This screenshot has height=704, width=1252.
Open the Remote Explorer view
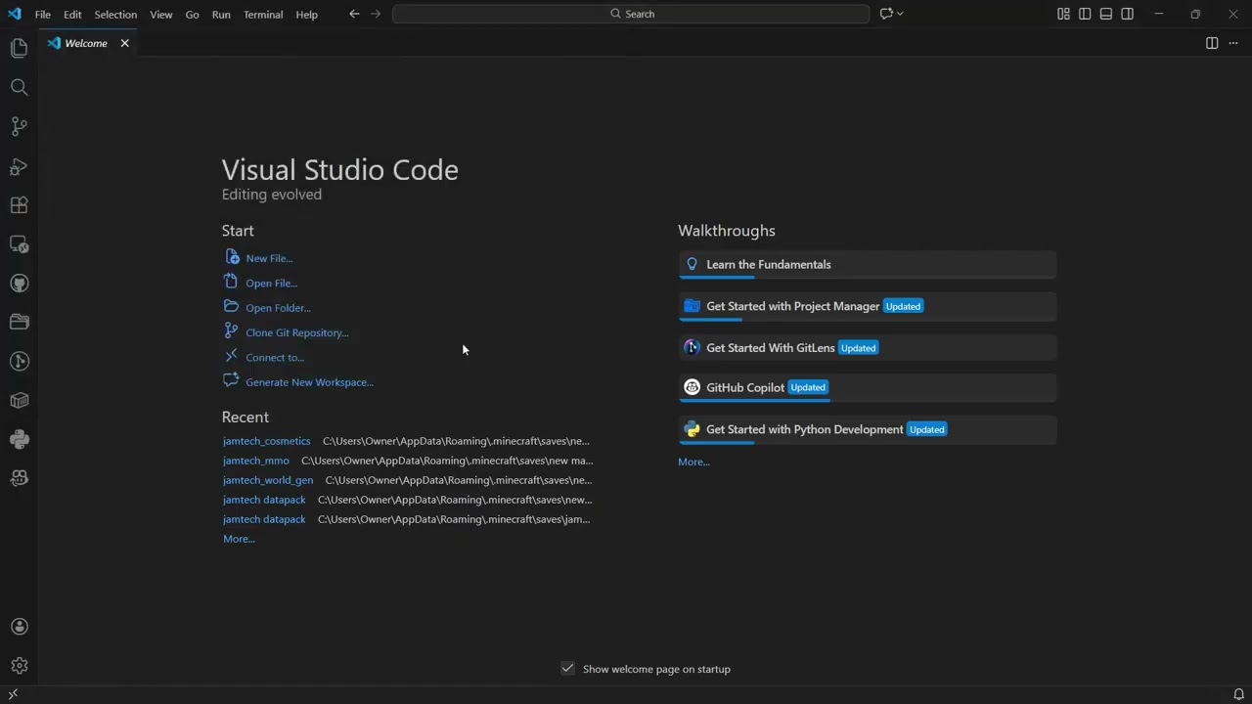[19, 244]
